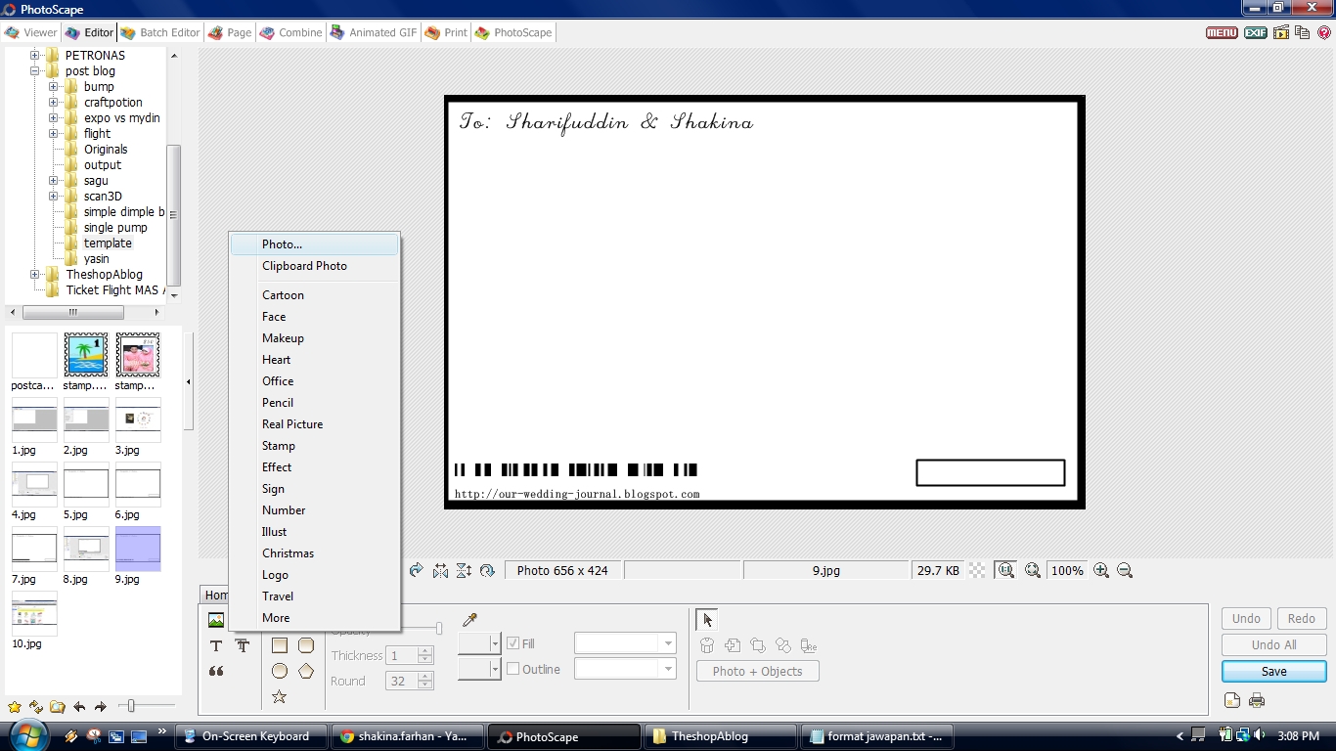This screenshot has height=751, width=1336.
Task: Select the rich text tool
Action: point(243,645)
